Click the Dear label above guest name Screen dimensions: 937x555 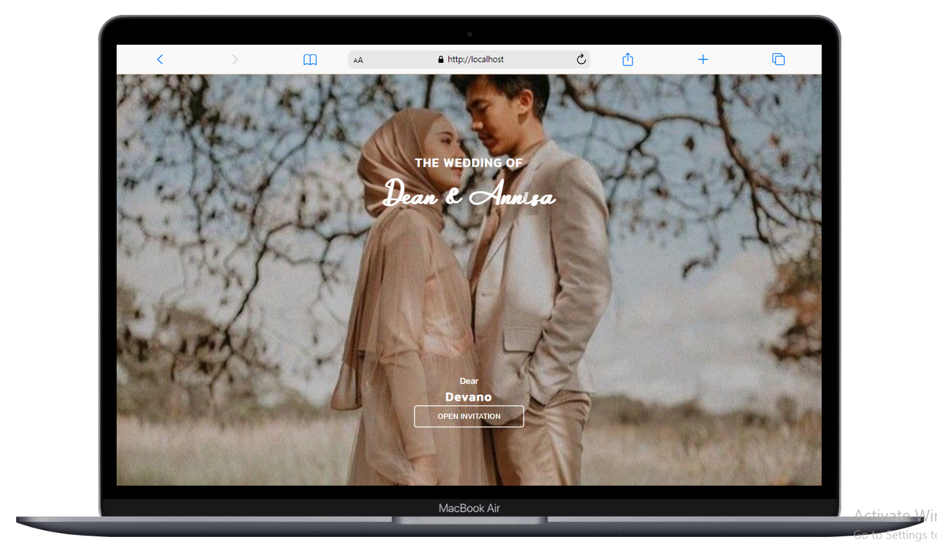coord(469,381)
